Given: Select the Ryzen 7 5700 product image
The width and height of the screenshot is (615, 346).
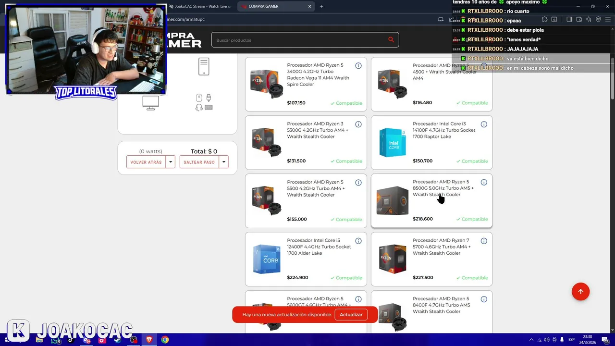Looking at the screenshot, I should tap(392, 259).
